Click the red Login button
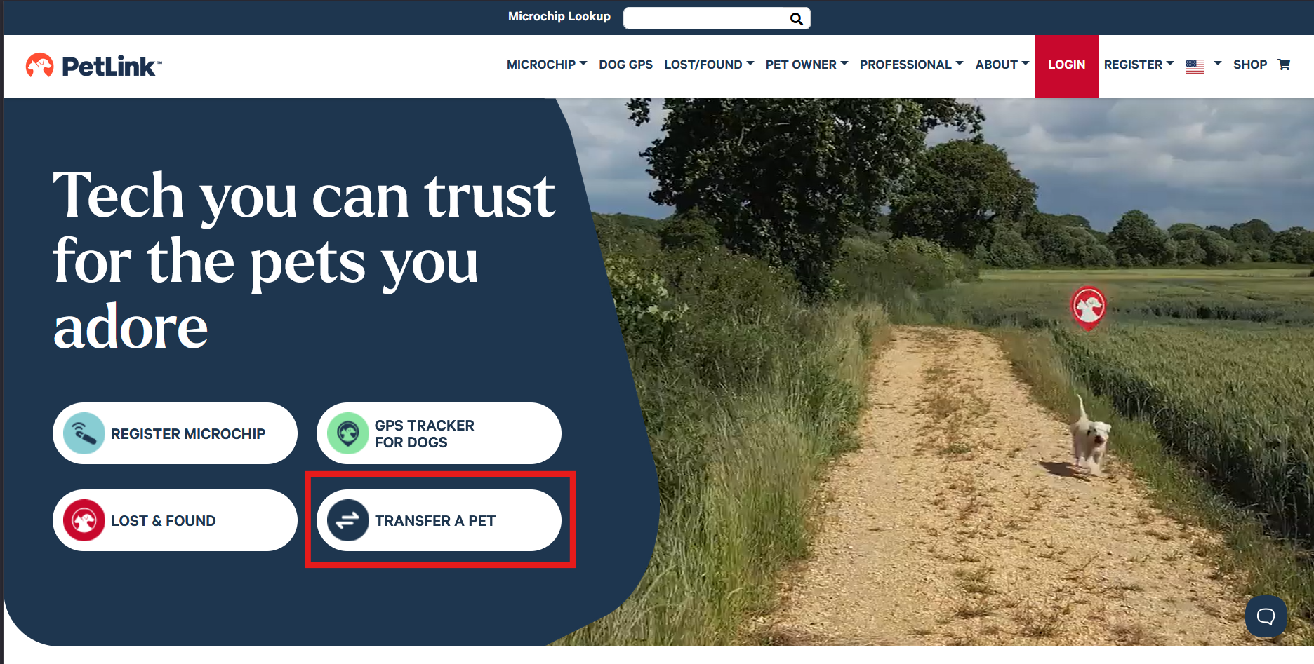The height and width of the screenshot is (664, 1314). click(1066, 66)
